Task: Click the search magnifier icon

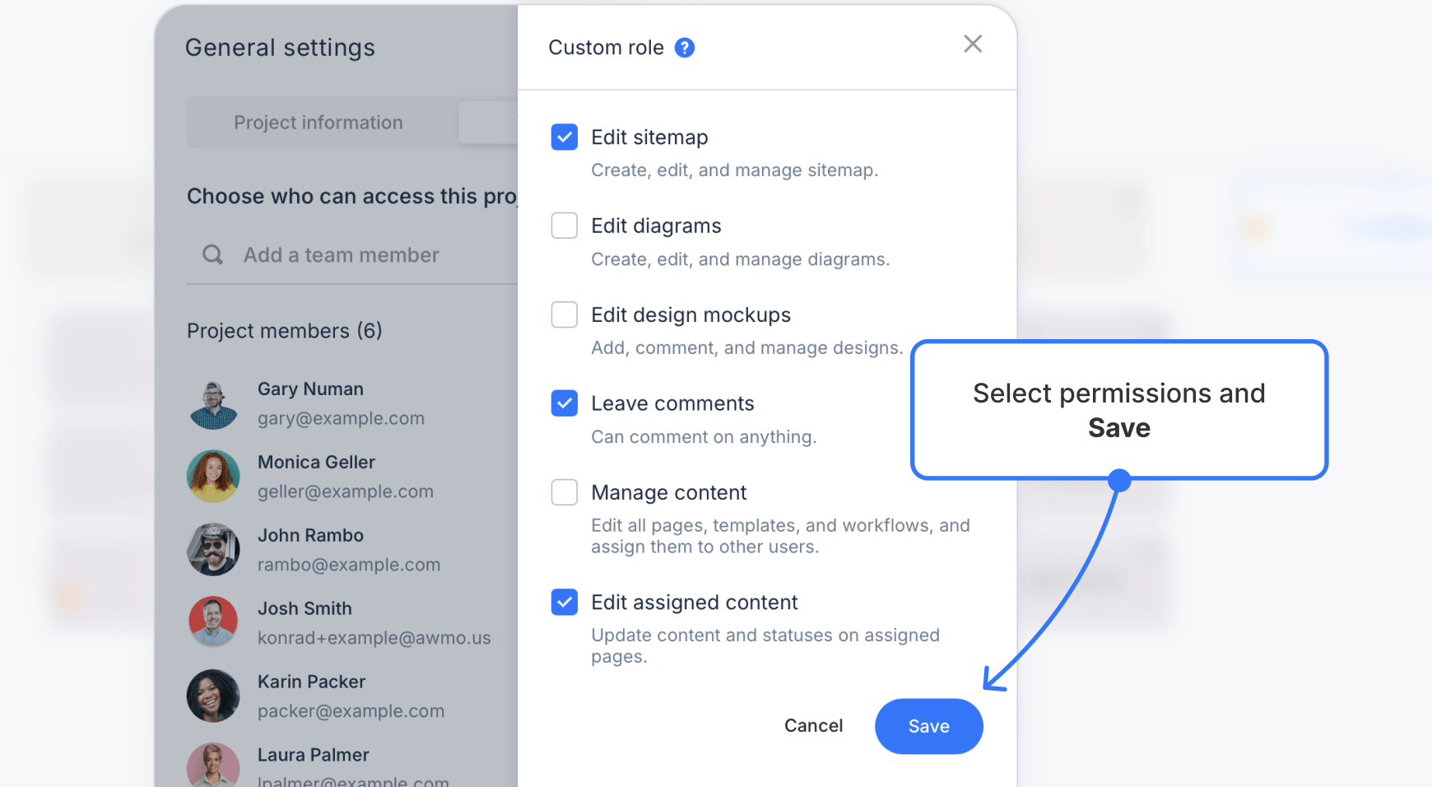Action: 212,254
